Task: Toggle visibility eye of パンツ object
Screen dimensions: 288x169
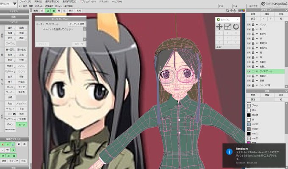Action: pyautogui.click(x=249, y=25)
